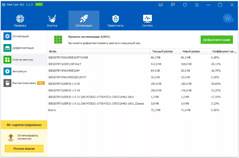Screen dimensions: 239x158
Task: Sort by Текущий размер column header
Action: click(165, 51)
